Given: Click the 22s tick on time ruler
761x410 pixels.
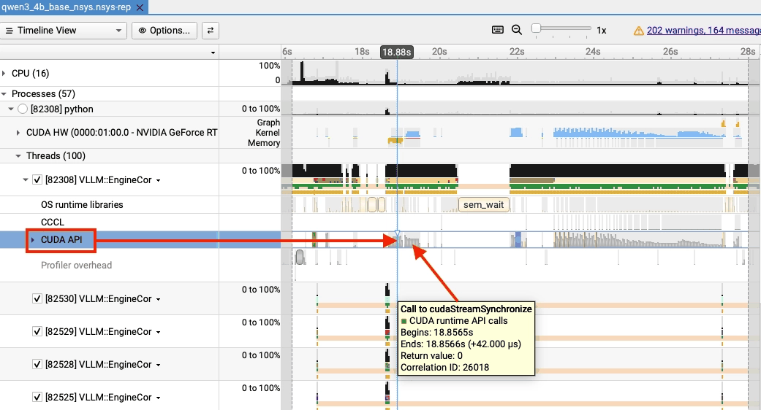Looking at the screenshot, I should pyautogui.click(x=516, y=52).
